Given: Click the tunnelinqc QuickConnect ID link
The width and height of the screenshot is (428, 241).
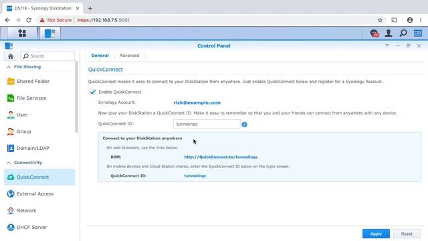Looking at the screenshot, I should 195,176.
